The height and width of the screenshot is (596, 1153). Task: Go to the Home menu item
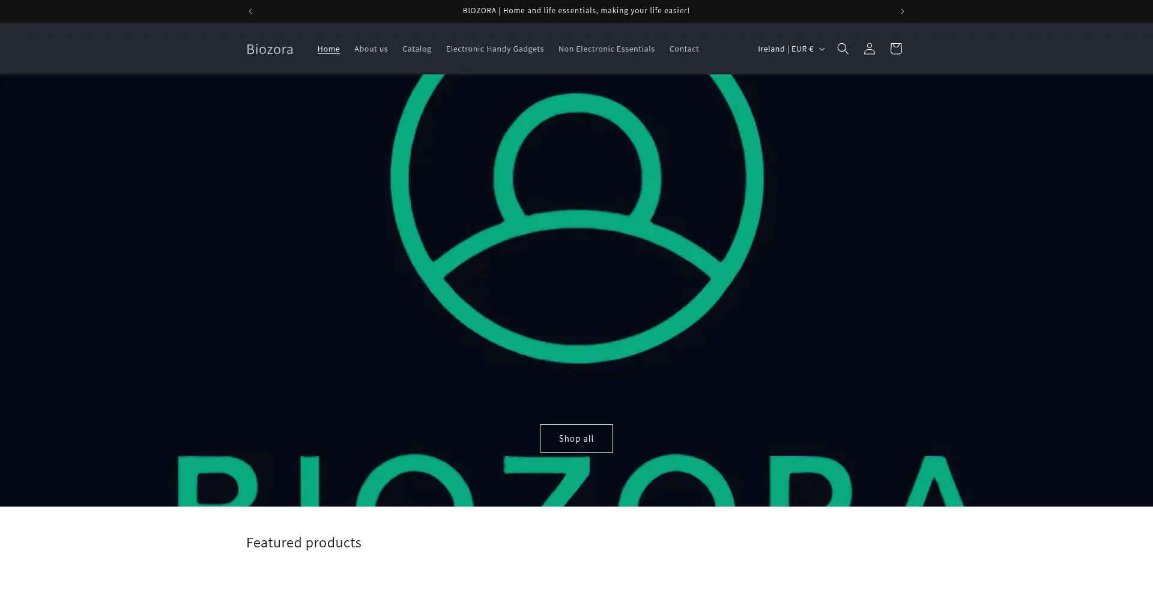[328, 49]
